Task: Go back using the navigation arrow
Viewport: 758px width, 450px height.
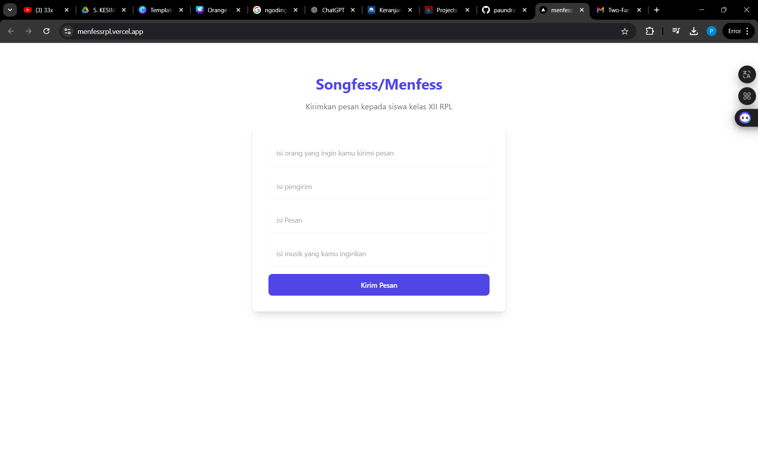Action: click(11, 31)
